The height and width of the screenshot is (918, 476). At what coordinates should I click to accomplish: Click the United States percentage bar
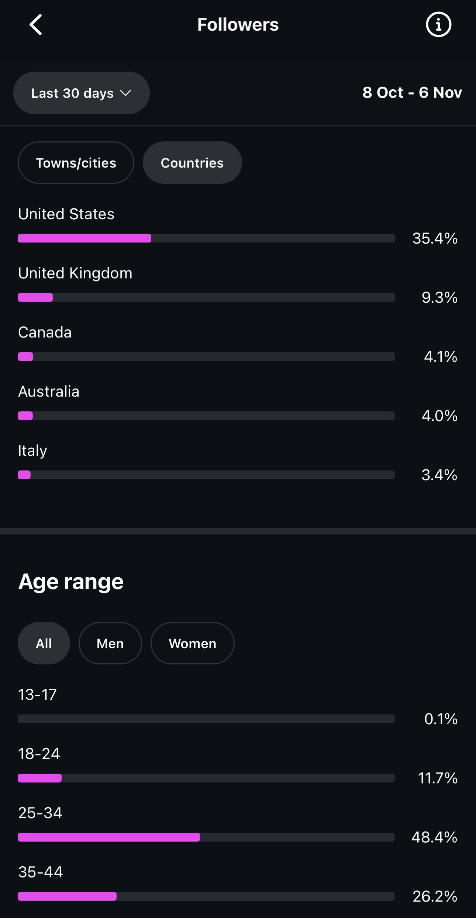[206, 238]
